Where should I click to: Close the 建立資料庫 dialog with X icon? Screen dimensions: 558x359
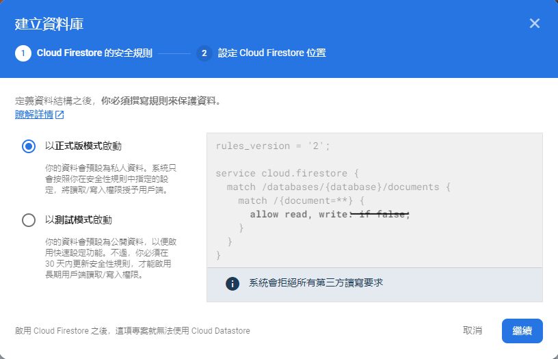coord(535,23)
